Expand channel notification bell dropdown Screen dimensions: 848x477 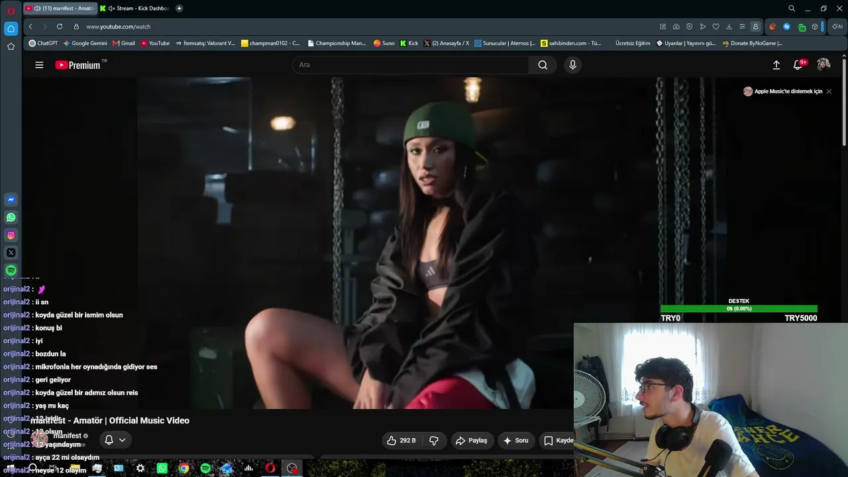coord(115,440)
